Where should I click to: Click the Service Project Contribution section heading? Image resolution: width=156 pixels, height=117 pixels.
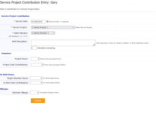pos(16,16)
